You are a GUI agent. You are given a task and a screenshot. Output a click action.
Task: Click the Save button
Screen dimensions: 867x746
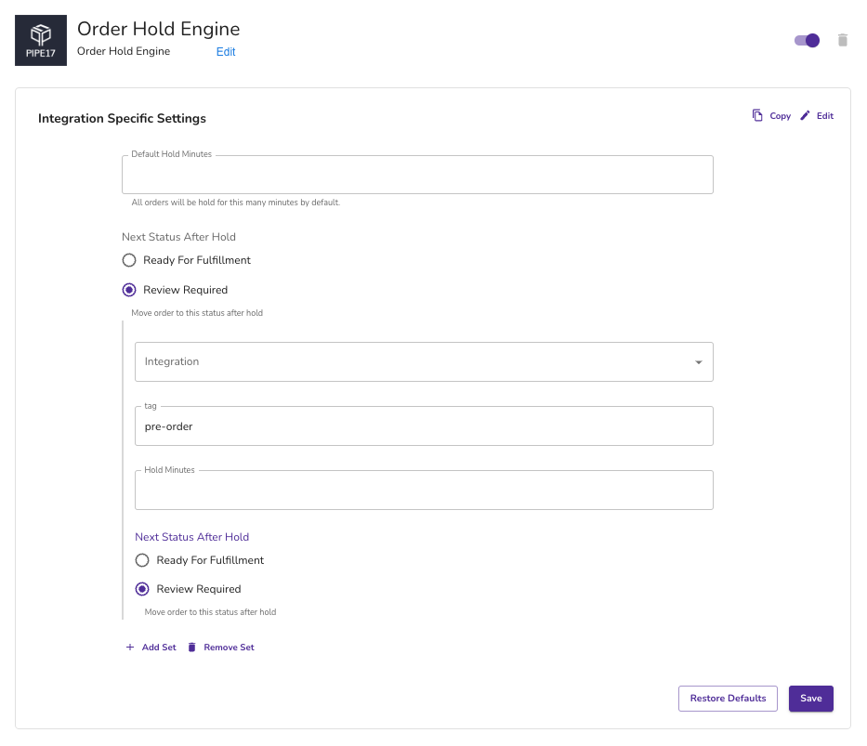811,699
